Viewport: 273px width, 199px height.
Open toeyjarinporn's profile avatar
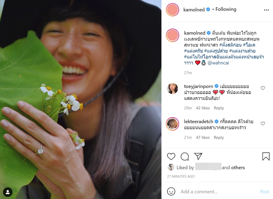[173, 89]
